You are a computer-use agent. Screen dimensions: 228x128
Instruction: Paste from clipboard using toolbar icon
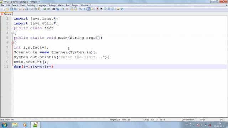pyautogui.click(x=40, y=9)
